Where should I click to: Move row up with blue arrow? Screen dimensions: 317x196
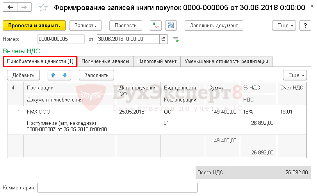click(53, 75)
